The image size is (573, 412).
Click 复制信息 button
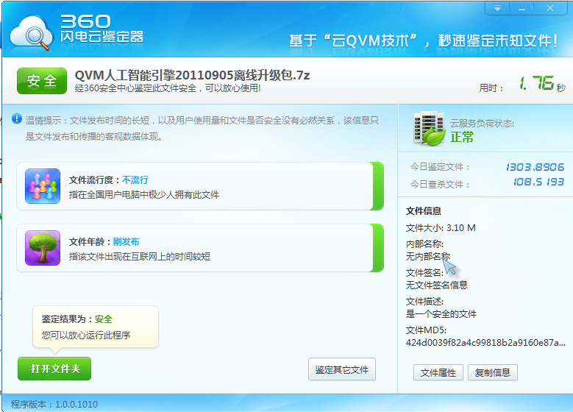(x=493, y=372)
